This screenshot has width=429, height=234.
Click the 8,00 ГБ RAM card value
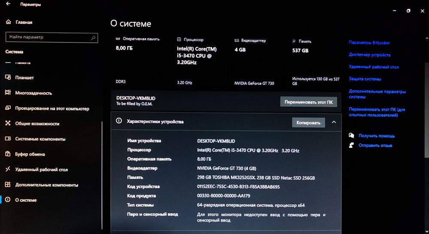(x=124, y=48)
